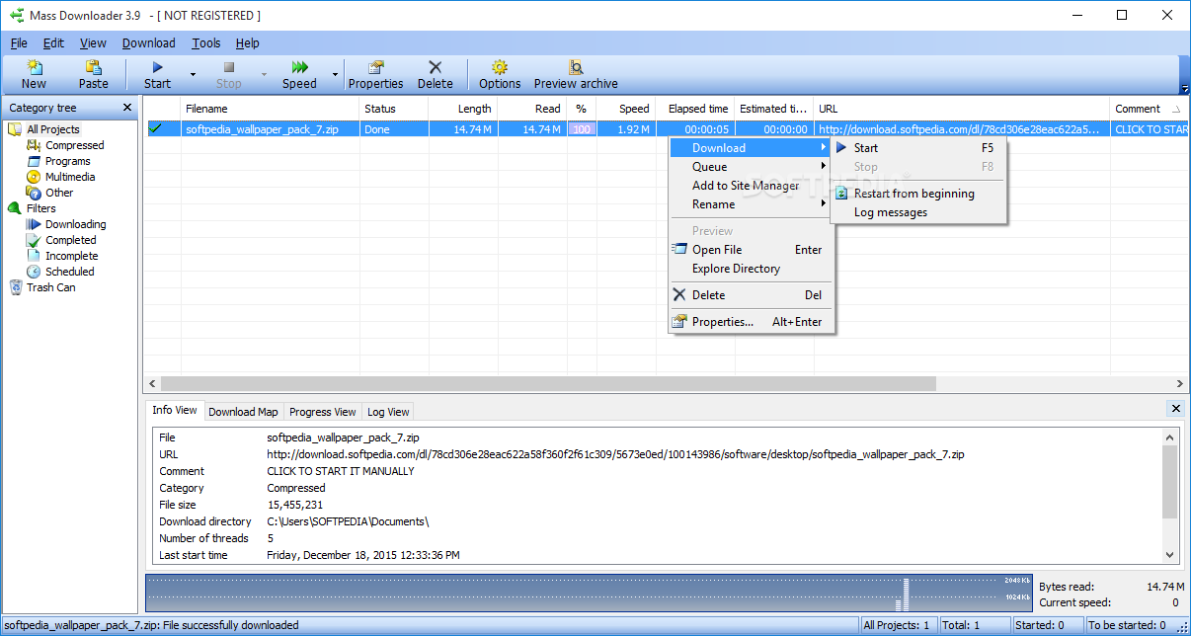Close the bottom info panel
The width and height of the screenshot is (1191, 636).
point(1175,408)
